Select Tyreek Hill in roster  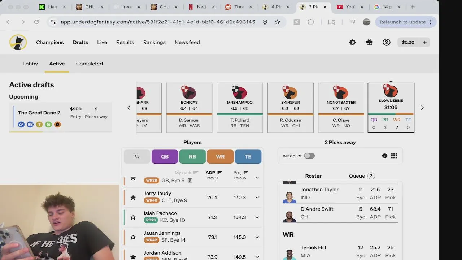click(340, 252)
